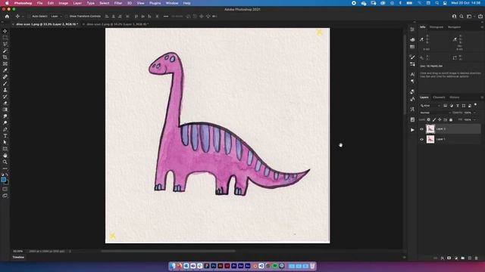Enable the Auto-Select checkbox
The height and width of the screenshot is (272, 485).
click(x=29, y=17)
